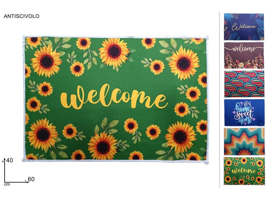Viewport: 267px width, 200px height.
Task: Click the cm unit label
Action: pos(7,185)
